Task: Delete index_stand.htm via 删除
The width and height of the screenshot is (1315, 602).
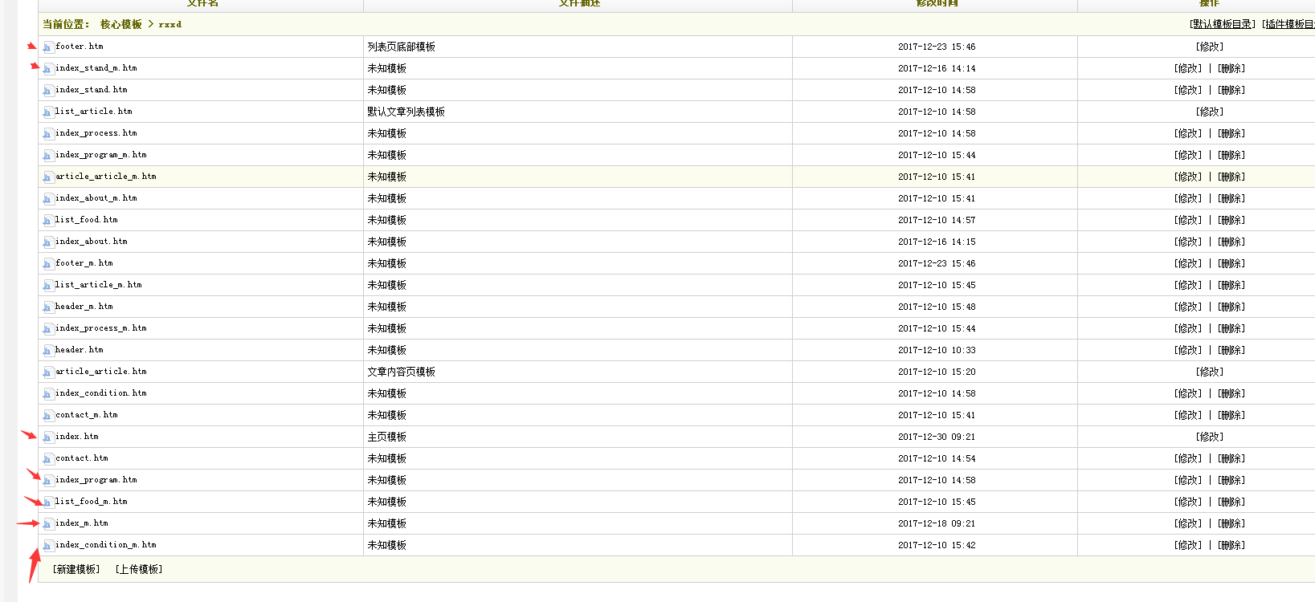Action: pyautogui.click(x=1231, y=91)
